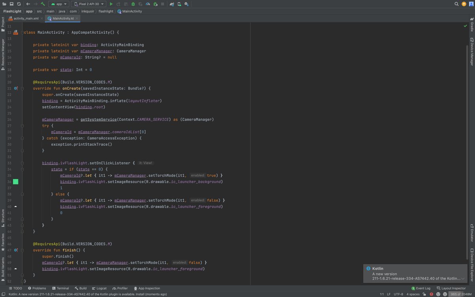Collapse the class MainActivity fold marker
This screenshot has height=297, width=475.
[x=22, y=32]
